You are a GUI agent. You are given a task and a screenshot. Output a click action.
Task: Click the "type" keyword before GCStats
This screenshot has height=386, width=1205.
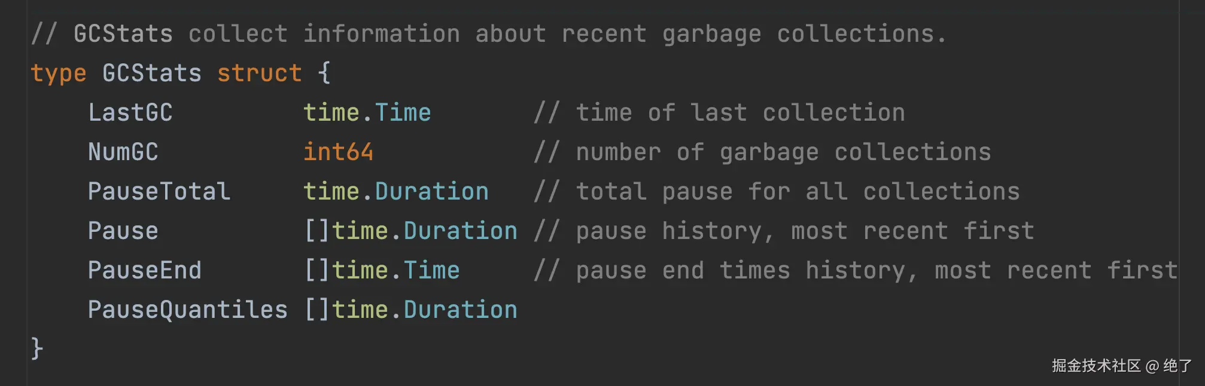(58, 73)
